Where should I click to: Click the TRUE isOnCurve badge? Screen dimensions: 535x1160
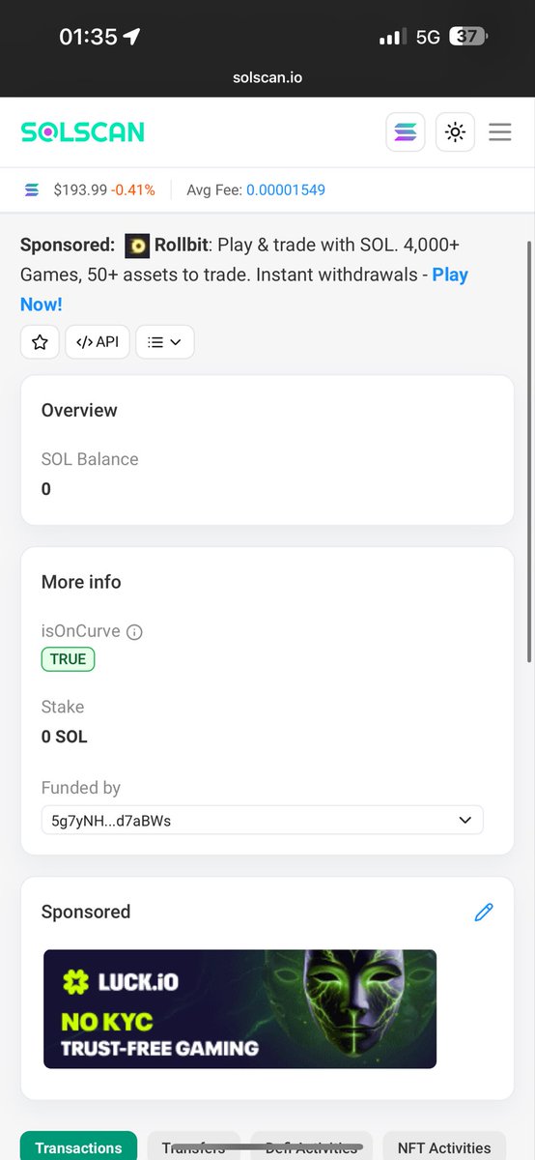click(68, 659)
